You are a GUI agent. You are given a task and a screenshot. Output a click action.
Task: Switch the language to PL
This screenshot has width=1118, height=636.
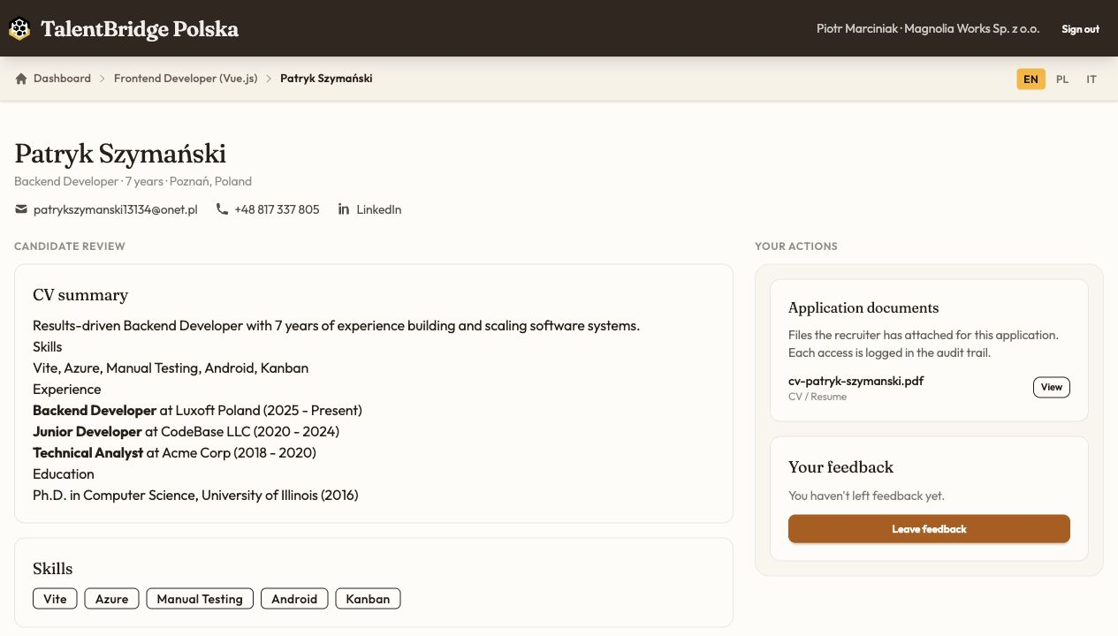pos(1062,79)
